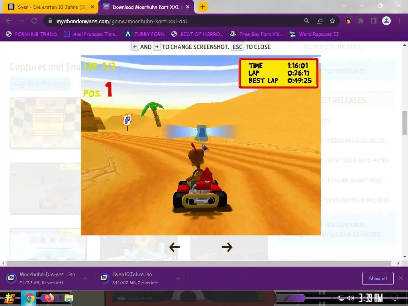Click the ESC key hint label
The width and height of the screenshot is (408, 306).
[x=237, y=47]
